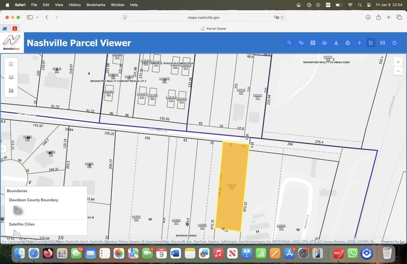Open the Bookmarks menu in menu bar
This screenshot has height=264, width=407.
(x=97, y=5)
